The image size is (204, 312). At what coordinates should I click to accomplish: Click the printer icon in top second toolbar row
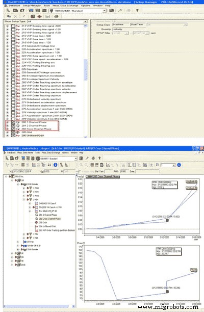point(56,16)
